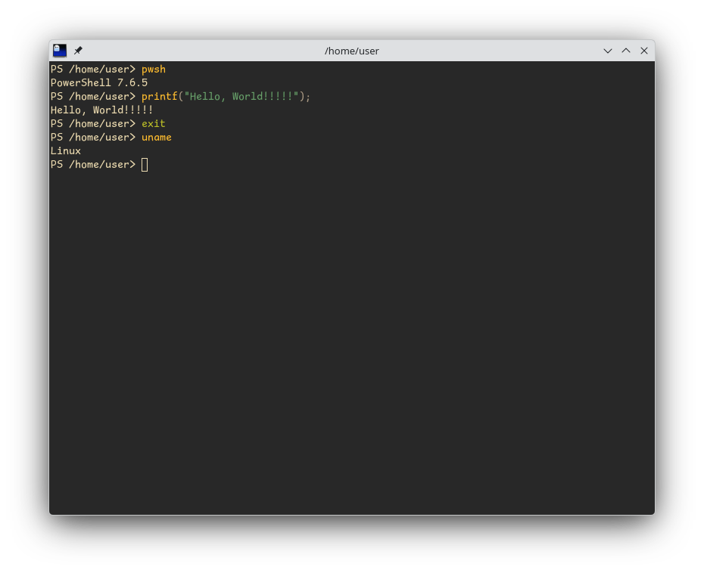
Task: Maximize the window with the up chevron
Action: [x=626, y=51]
